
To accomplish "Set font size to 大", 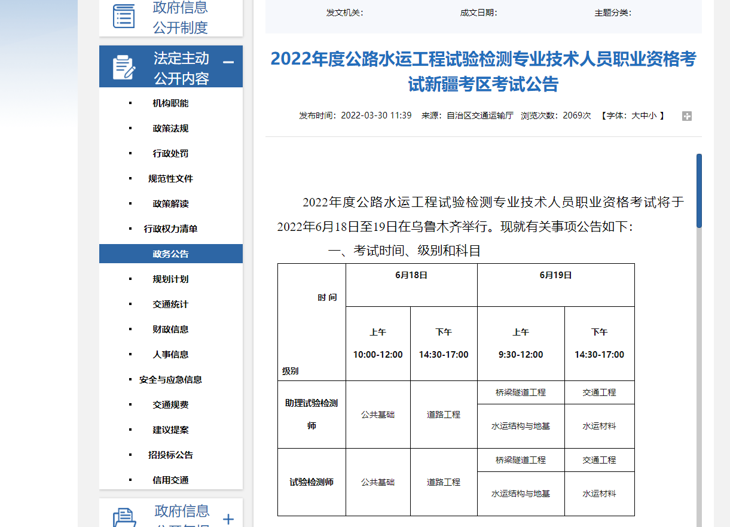I will (x=636, y=116).
